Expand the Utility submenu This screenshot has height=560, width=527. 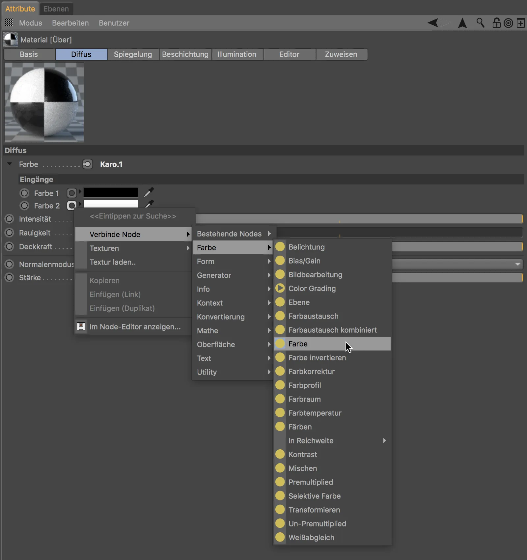click(x=233, y=372)
